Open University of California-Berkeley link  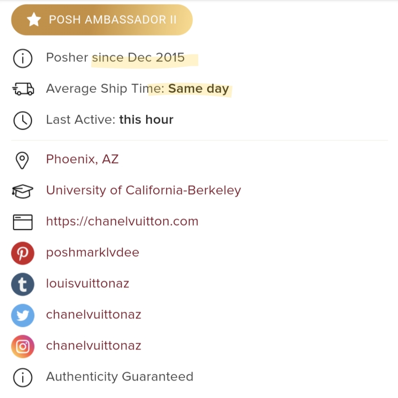point(143,191)
